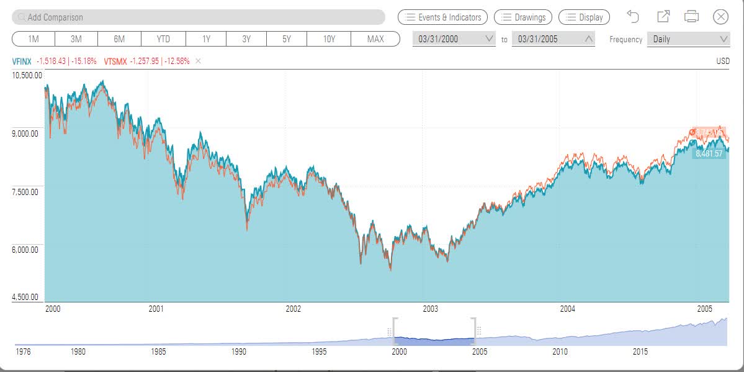Select the 6M time range

pyautogui.click(x=118, y=39)
